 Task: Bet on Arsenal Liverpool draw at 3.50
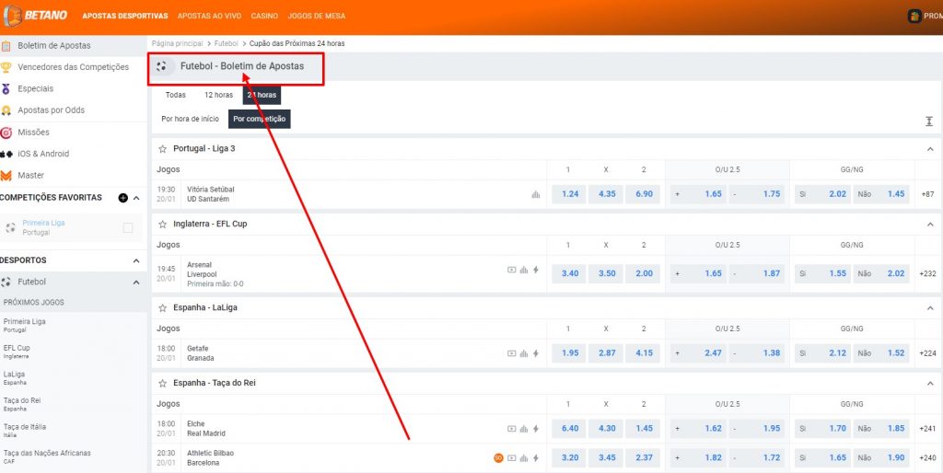[606, 273]
